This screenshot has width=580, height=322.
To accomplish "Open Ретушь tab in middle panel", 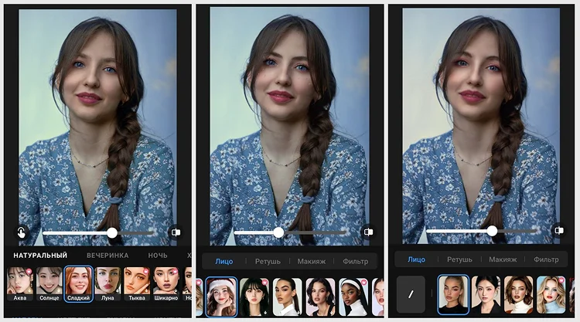I will (268, 261).
